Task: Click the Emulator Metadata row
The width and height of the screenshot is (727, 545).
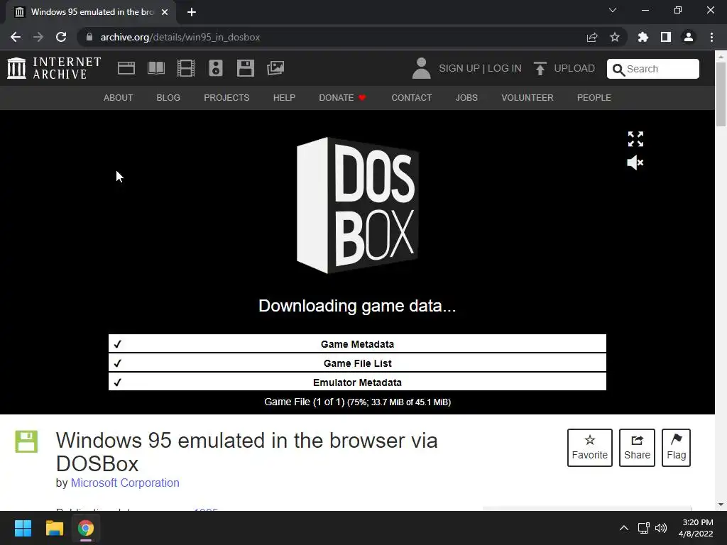Action: click(x=357, y=382)
